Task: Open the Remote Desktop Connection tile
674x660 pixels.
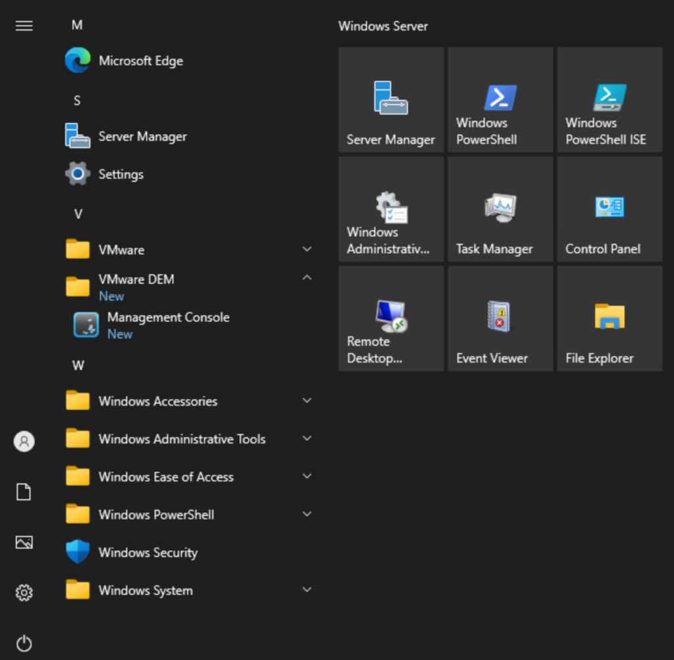Action: (x=391, y=318)
